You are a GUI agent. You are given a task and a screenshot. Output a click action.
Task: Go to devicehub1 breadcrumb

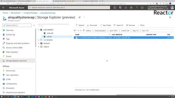[16, 13]
